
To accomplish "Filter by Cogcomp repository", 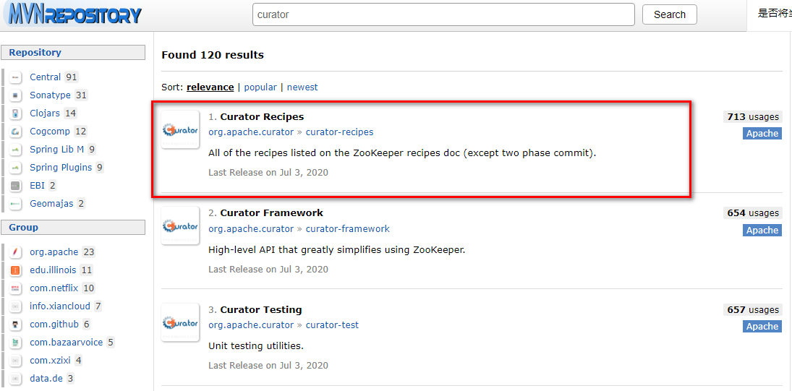I will (x=51, y=132).
